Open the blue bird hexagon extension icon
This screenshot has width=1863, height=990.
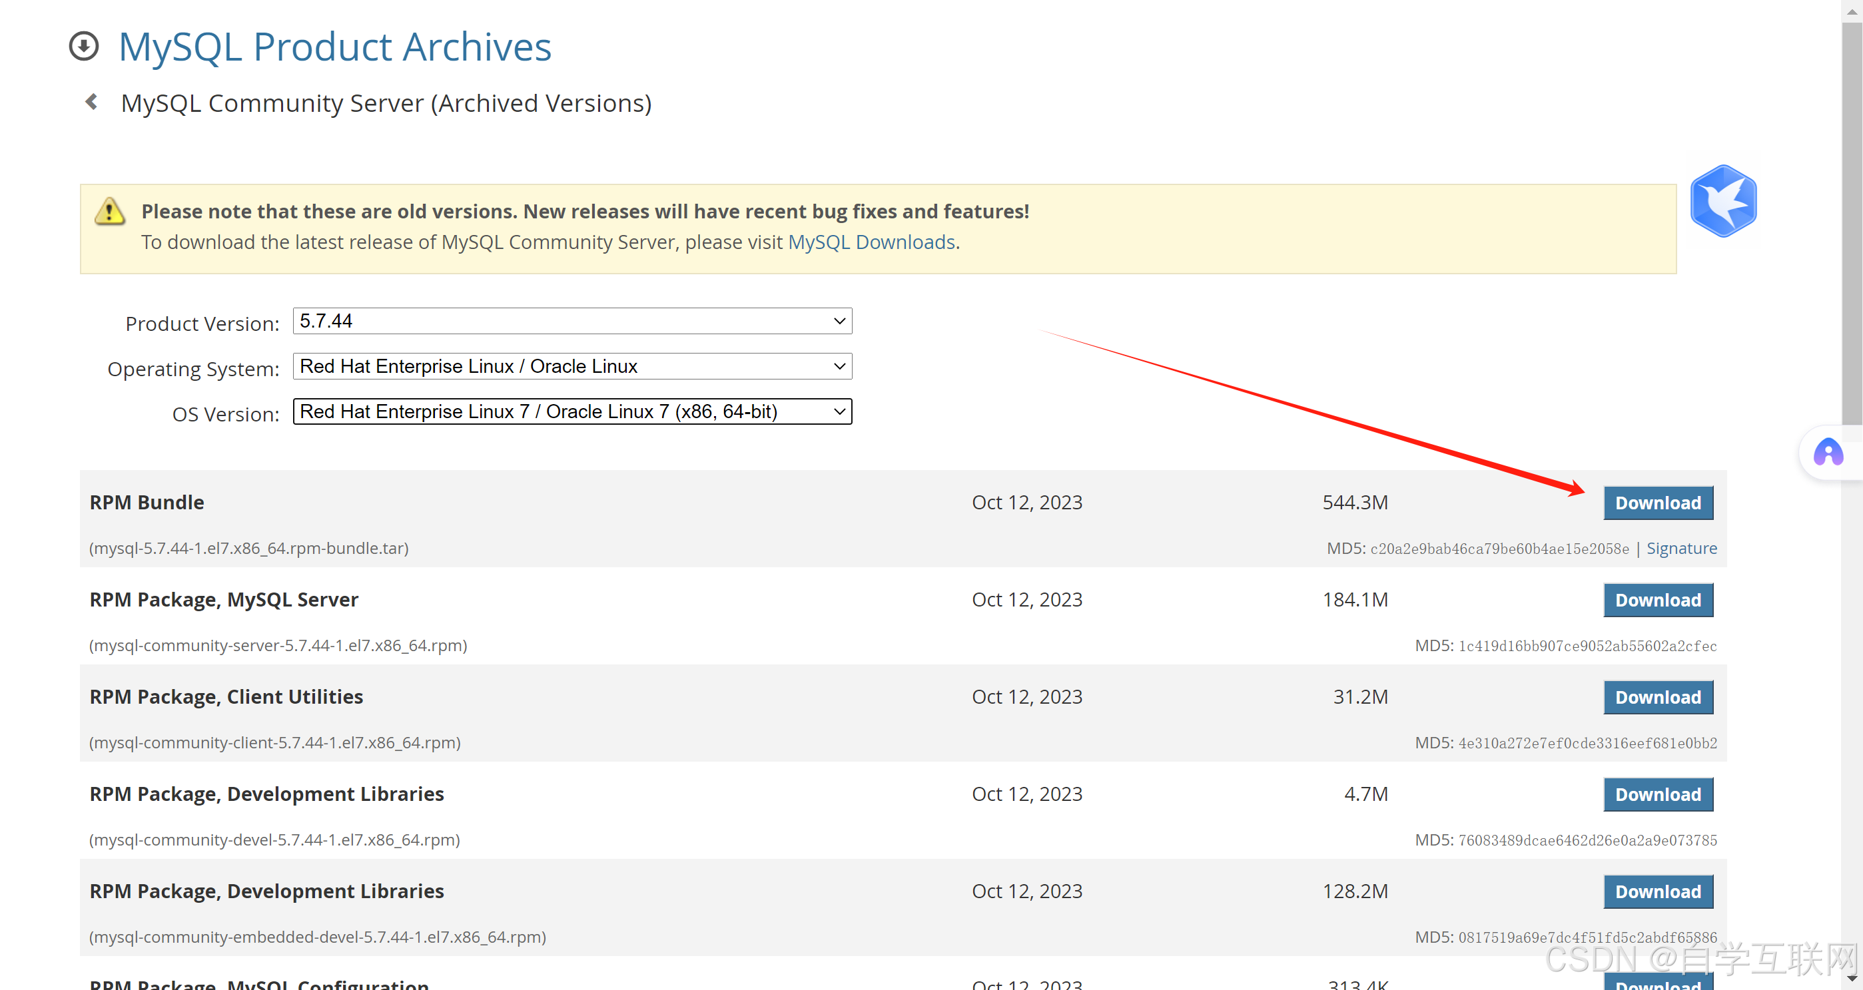[1722, 201]
